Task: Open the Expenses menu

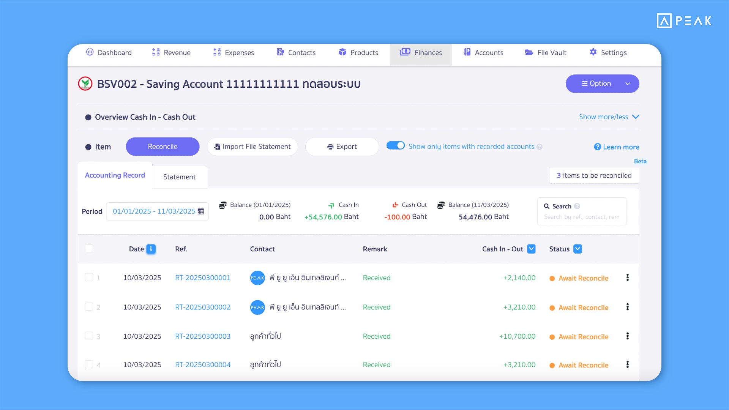Action: (x=234, y=53)
